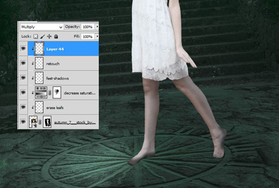This screenshot has height=188, width=279.
Task: Expand the Fill slider arrow
Action: coord(97,36)
